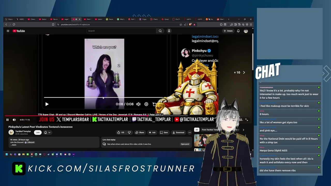Open the Tactikal Templar channel avatar
Viewport: 331px width, 186px height.
[x=11, y=133]
